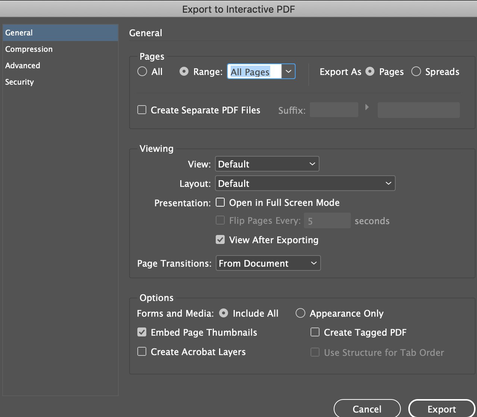
Task: Expand the Range dropdown arrow
Action: (288, 71)
